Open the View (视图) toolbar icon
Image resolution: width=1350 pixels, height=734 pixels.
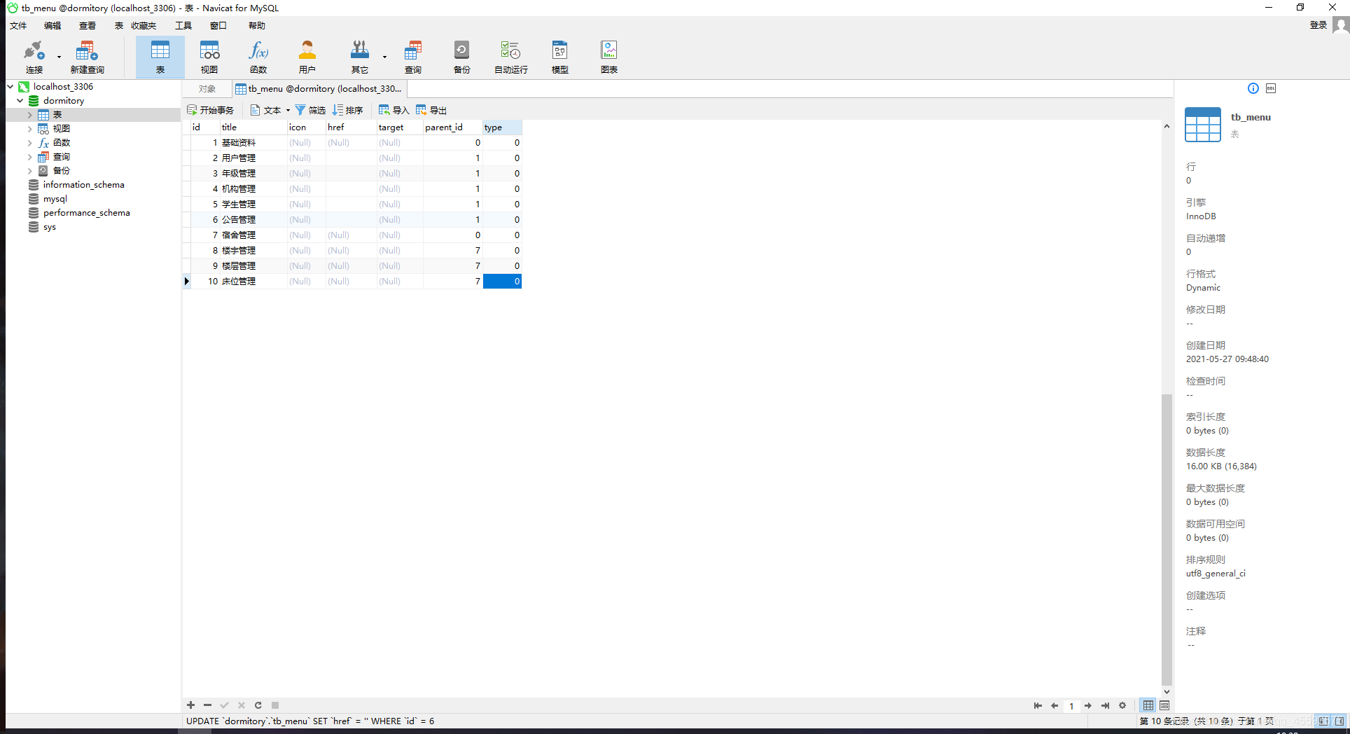(209, 57)
